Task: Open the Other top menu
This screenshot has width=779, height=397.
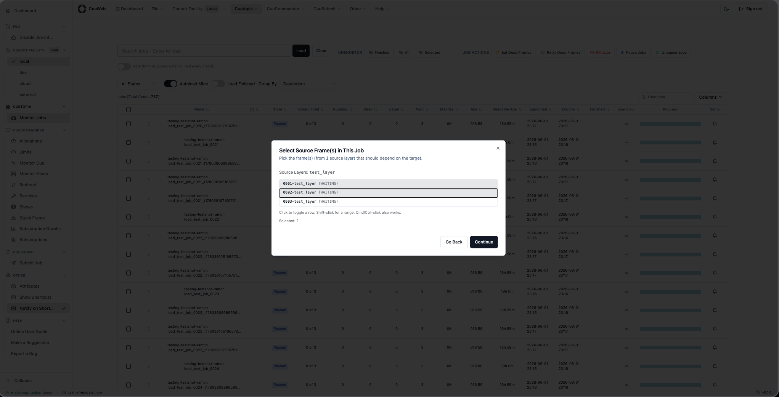Action: pyautogui.click(x=358, y=9)
